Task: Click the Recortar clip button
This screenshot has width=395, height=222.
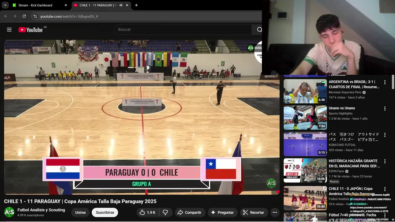Action: (x=253, y=212)
